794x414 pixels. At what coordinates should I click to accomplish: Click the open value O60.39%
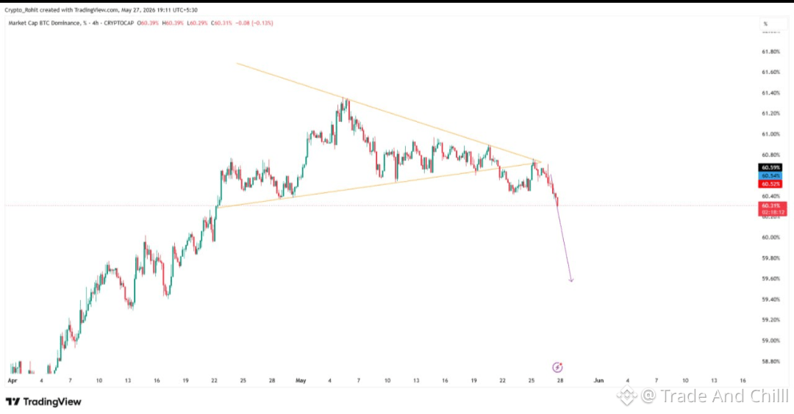(x=148, y=23)
